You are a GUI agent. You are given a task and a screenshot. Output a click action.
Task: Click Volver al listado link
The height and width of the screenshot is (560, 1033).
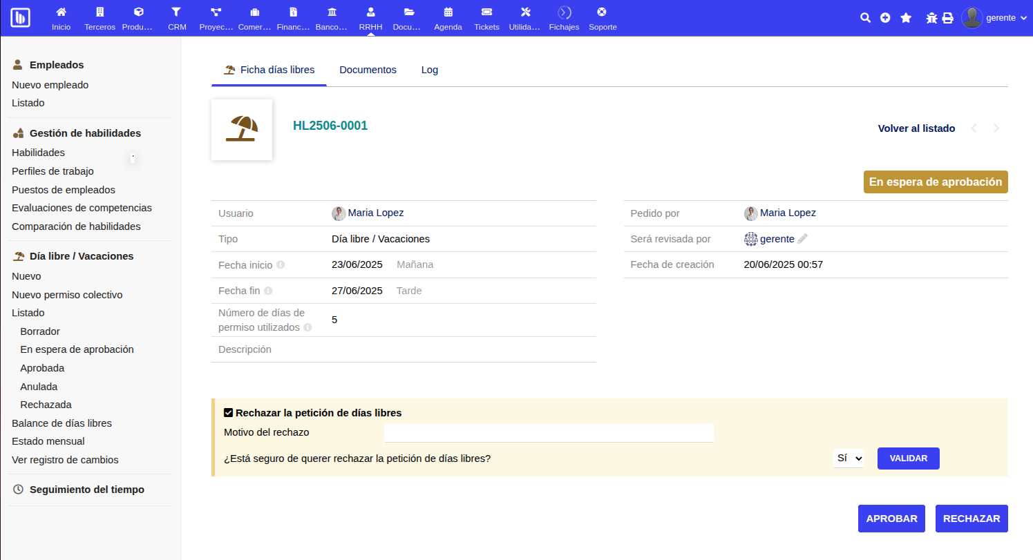click(916, 128)
